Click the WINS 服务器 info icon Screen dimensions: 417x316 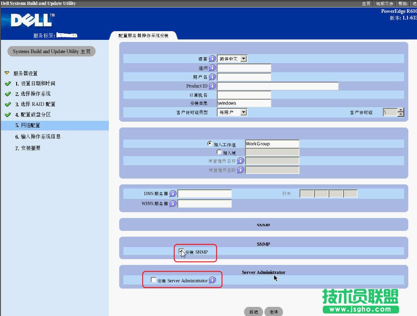point(173,203)
